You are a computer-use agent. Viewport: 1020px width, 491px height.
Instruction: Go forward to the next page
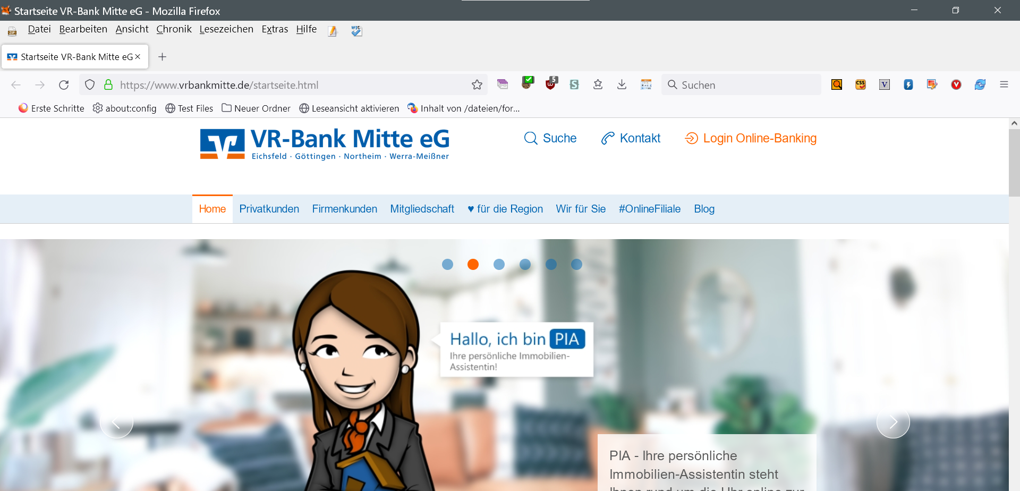(40, 85)
